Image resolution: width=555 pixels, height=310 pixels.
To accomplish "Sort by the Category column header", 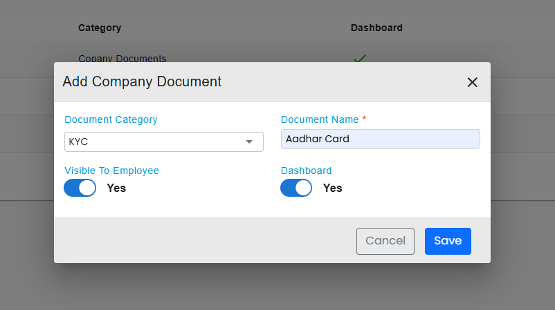I will 100,28.
